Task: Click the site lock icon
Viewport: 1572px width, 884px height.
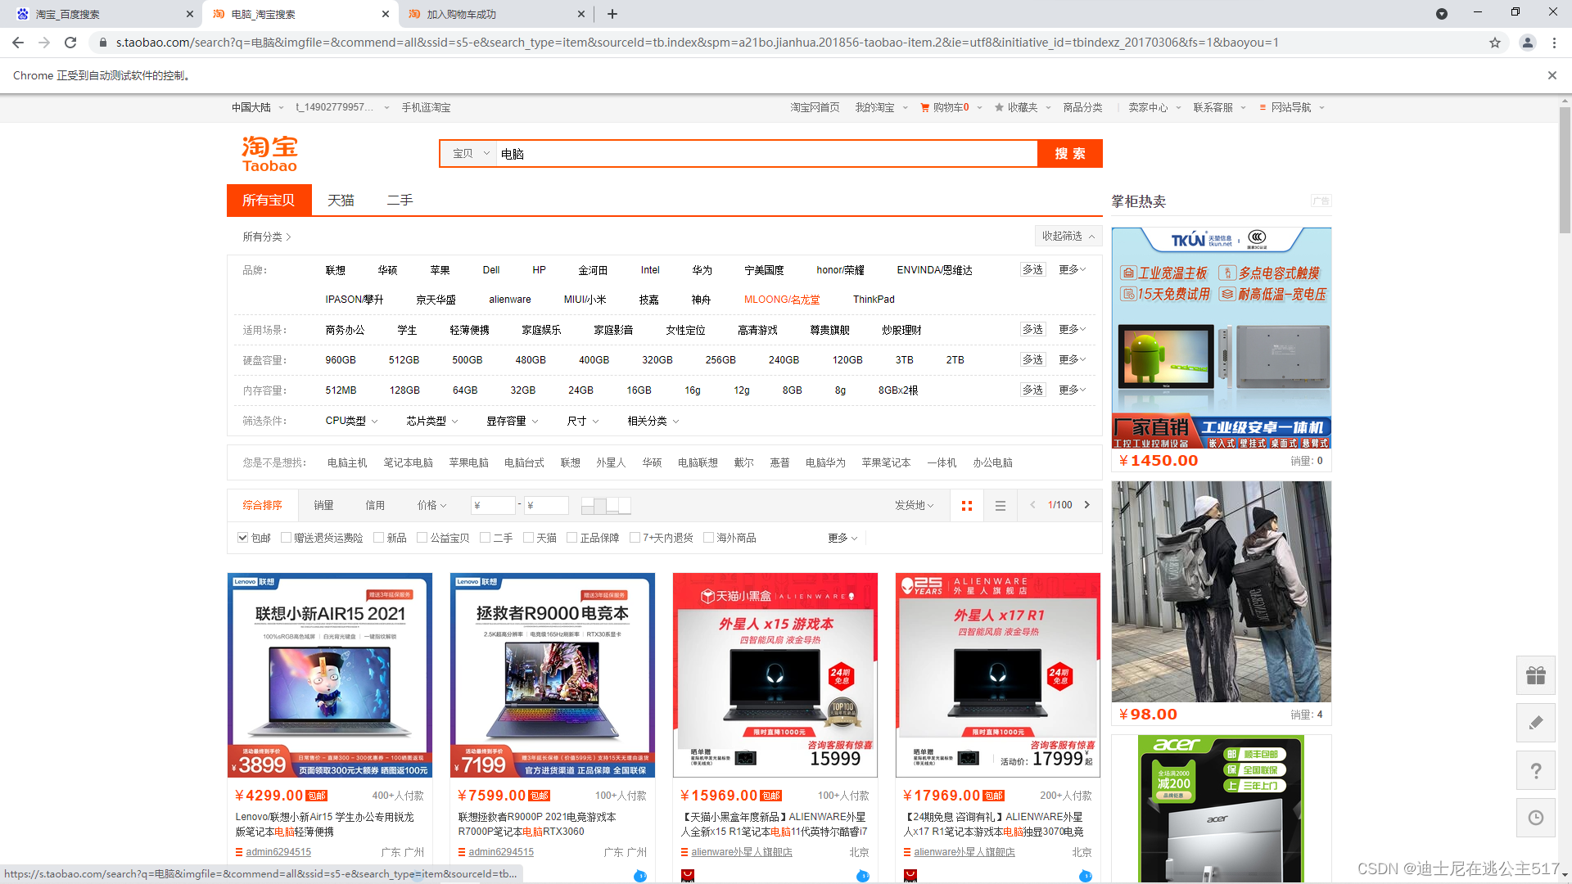Action: [102, 43]
